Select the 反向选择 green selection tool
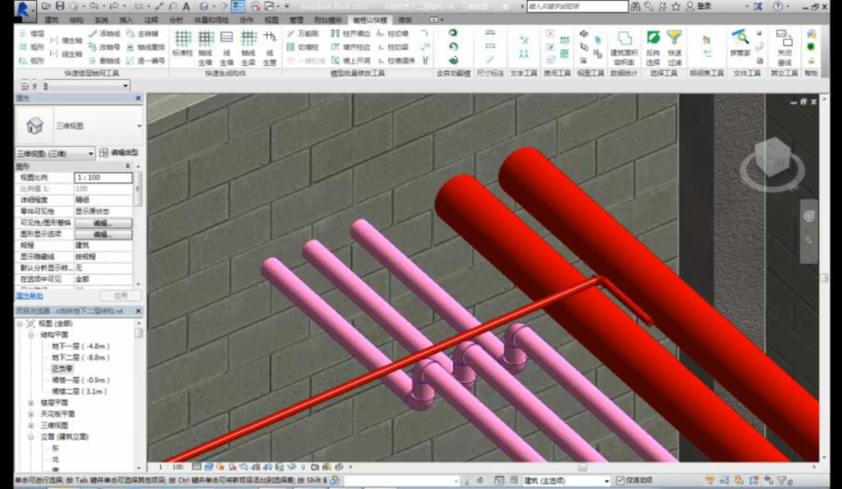The height and width of the screenshot is (489, 842). coord(653,46)
